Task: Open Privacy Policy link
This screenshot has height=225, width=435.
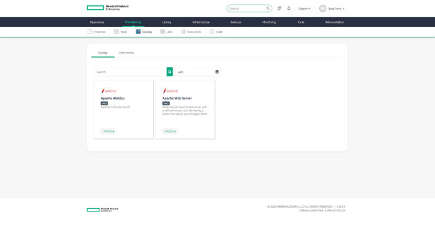Action: [336, 210]
